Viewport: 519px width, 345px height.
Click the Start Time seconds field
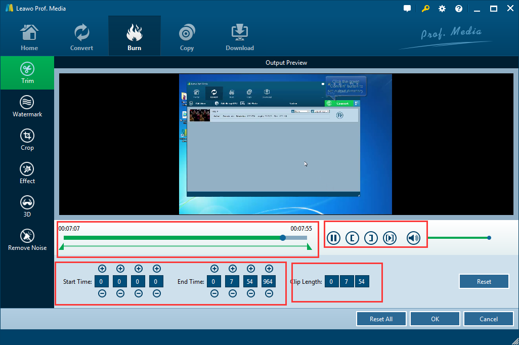point(138,281)
